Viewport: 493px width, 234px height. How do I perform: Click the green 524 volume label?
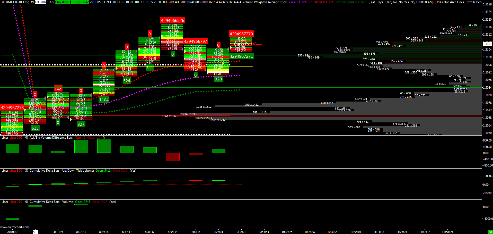(x=127, y=81)
